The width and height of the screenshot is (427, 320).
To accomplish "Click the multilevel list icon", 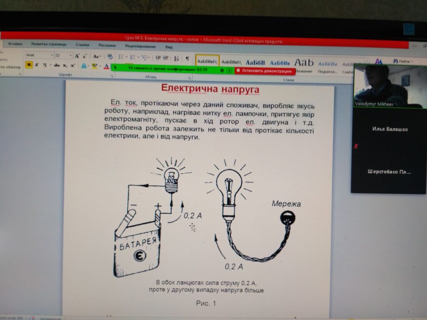I will [145, 57].
